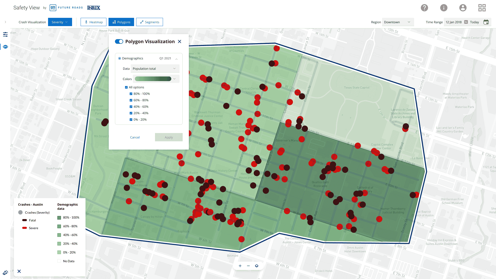
Task: Collapse the Demographics section chevron
Action: [x=176, y=59]
